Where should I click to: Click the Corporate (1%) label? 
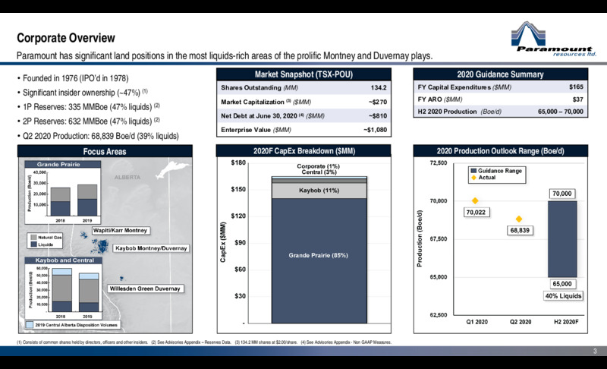[318, 166]
